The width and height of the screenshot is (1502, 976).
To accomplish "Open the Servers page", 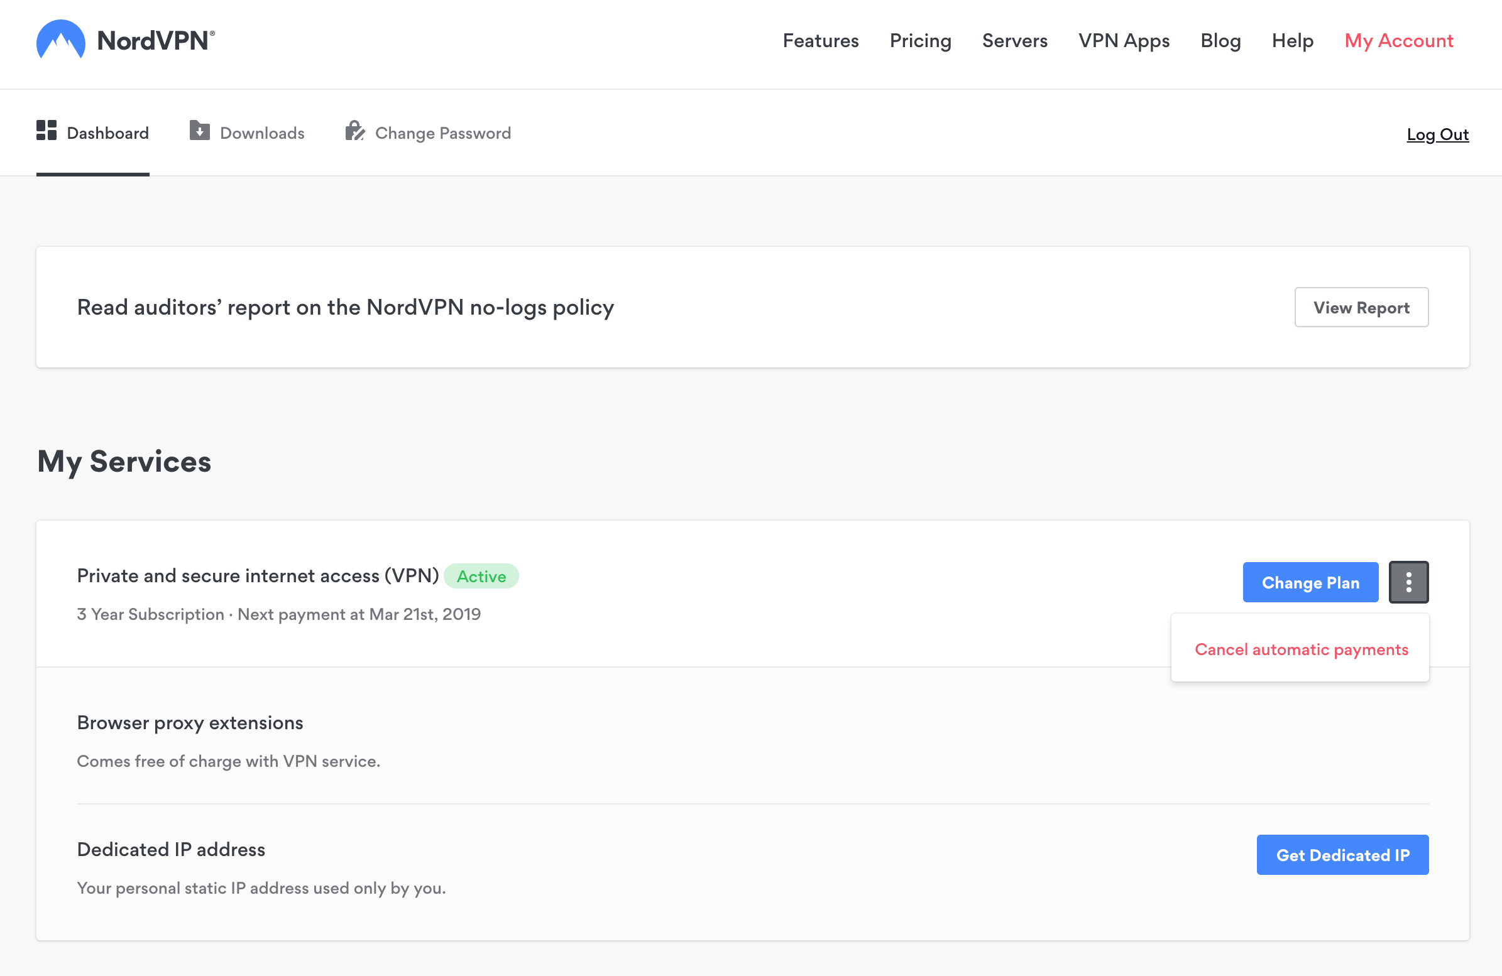I will tap(1014, 40).
